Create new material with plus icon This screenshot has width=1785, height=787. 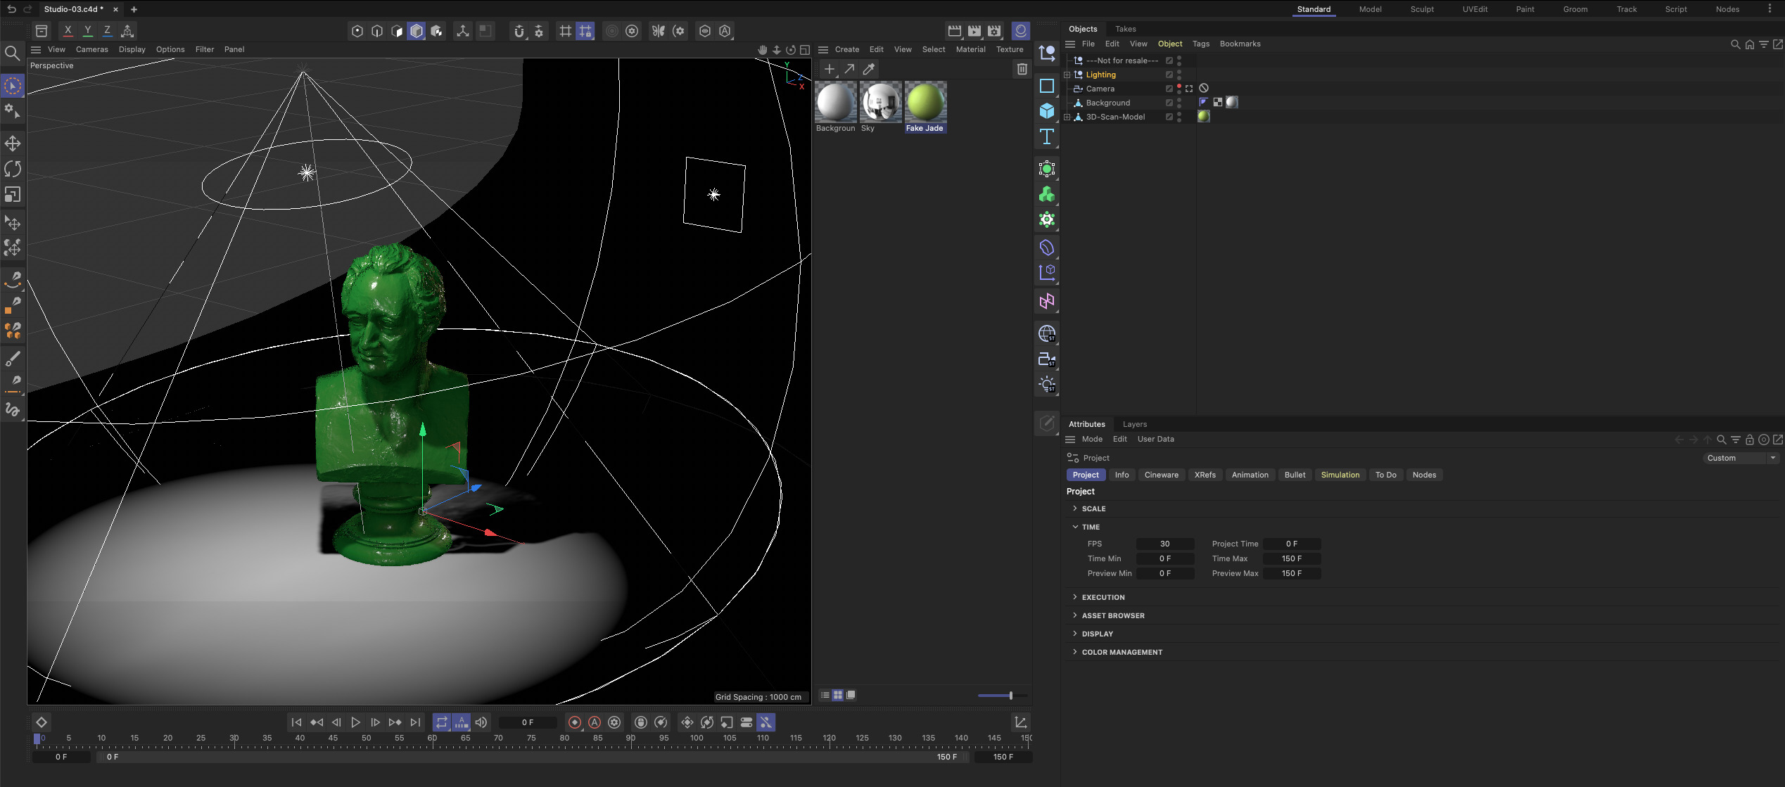[830, 69]
